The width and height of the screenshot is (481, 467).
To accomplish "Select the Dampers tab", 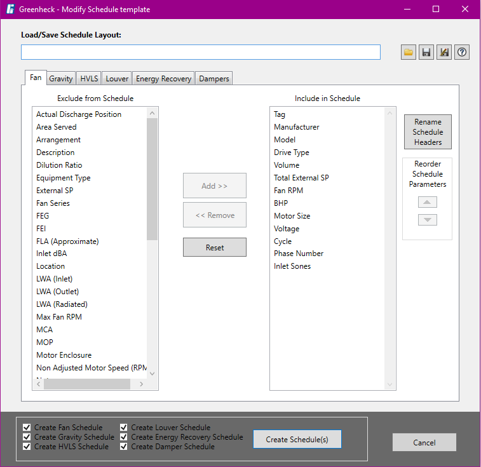I will coord(213,79).
